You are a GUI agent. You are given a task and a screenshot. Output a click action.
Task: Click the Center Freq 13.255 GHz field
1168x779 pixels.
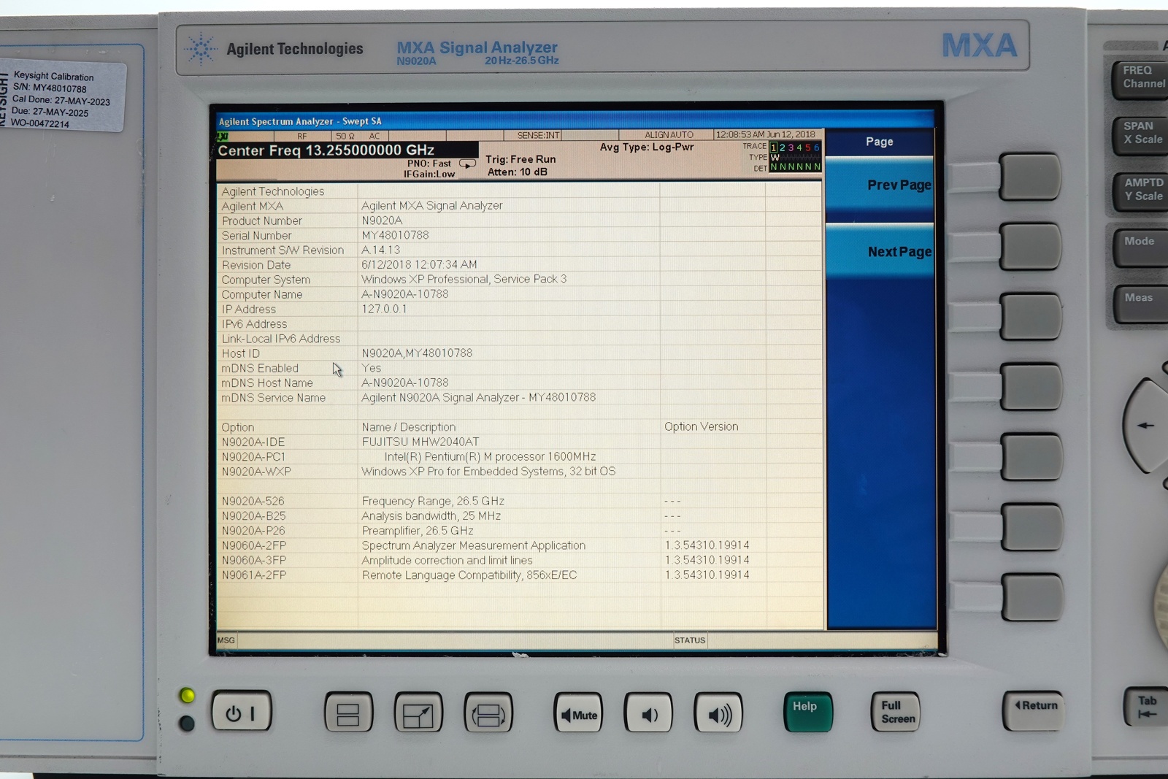[x=326, y=150]
